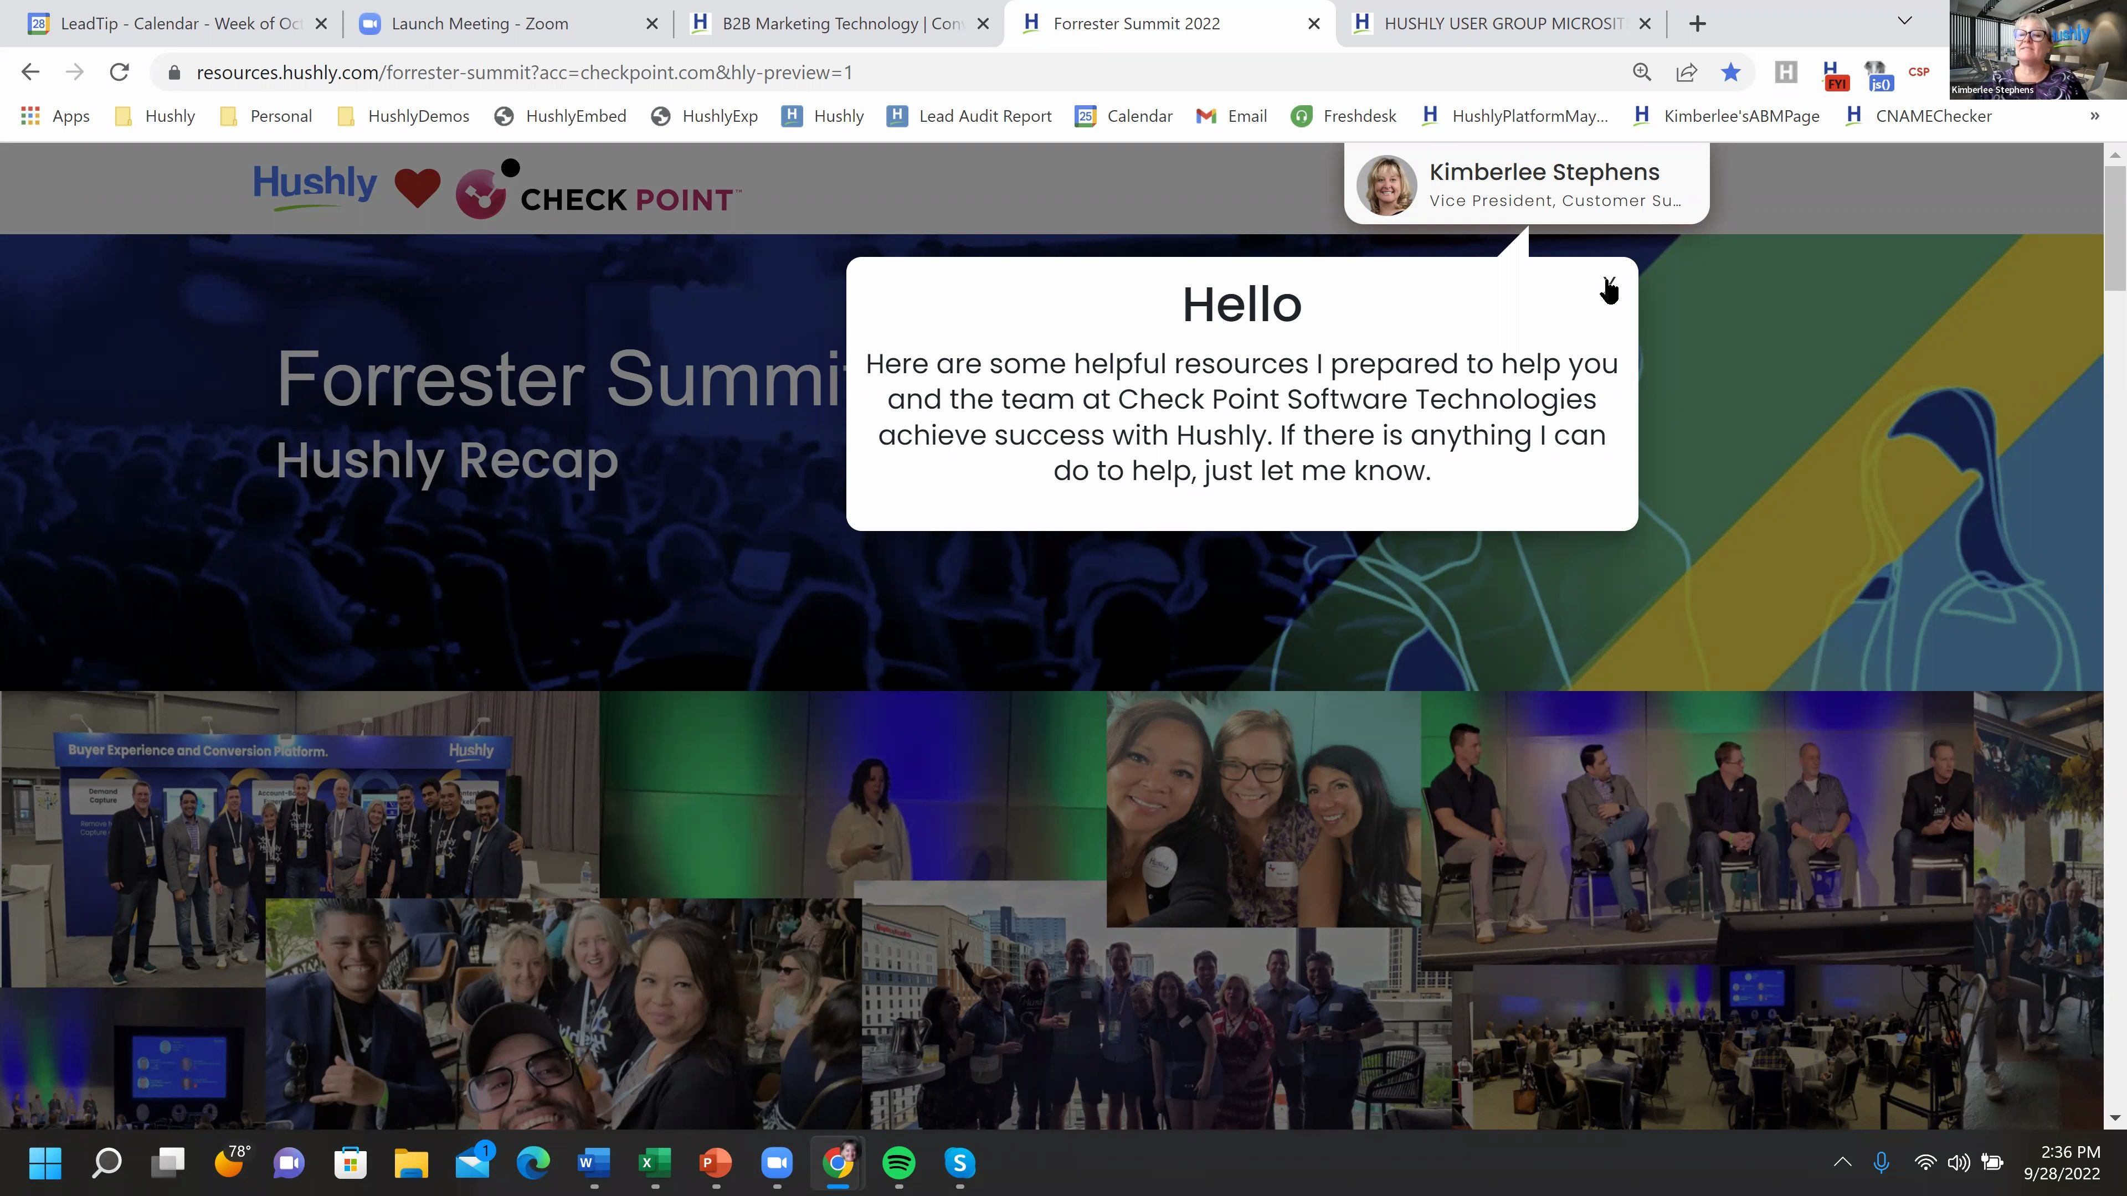Open Spotify from the taskbar
The width and height of the screenshot is (2127, 1196).
(898, 1163)
